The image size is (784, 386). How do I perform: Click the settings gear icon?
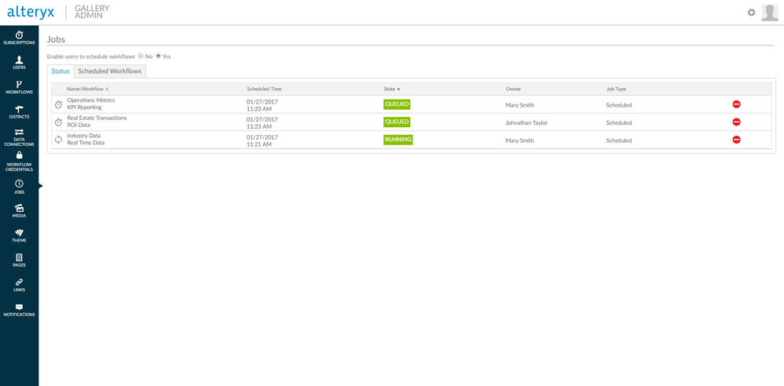pos(751,13)
